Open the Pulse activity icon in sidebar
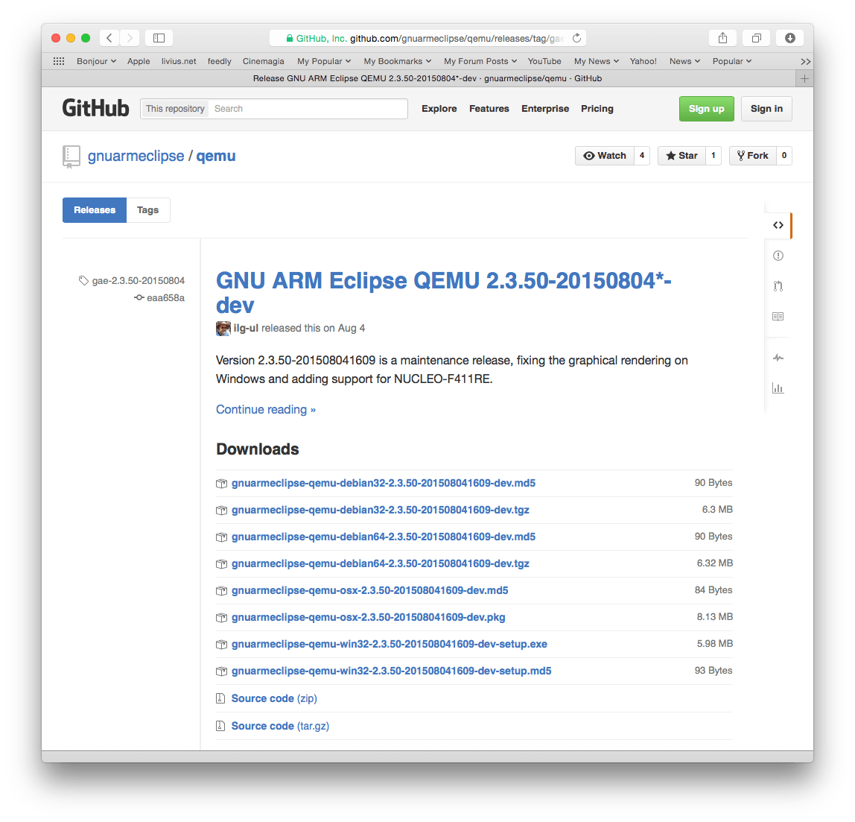 coord(778,358)
